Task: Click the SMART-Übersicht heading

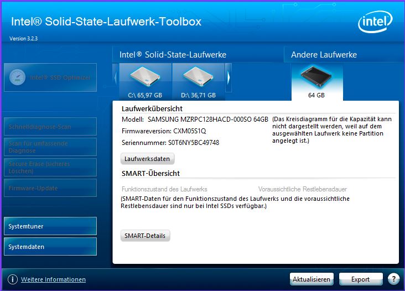Action: click(x=150, y=173)
